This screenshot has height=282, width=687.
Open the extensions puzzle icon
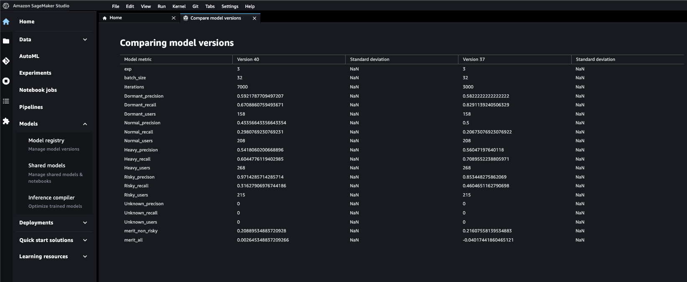[6, 121]
